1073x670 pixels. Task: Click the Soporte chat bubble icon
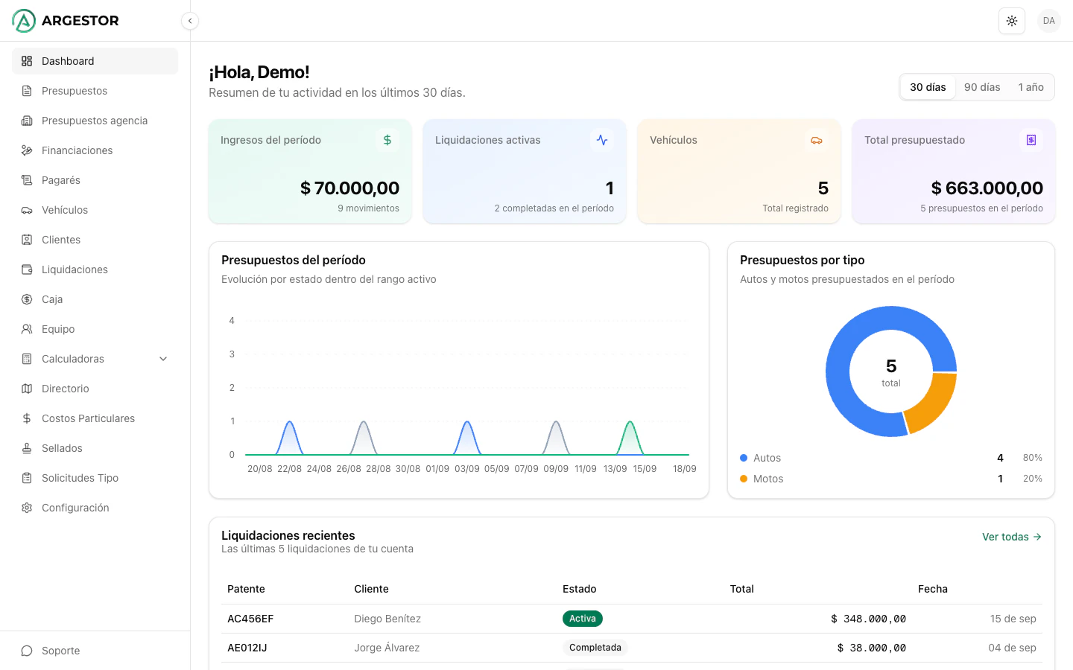click(x=27, y=651)
